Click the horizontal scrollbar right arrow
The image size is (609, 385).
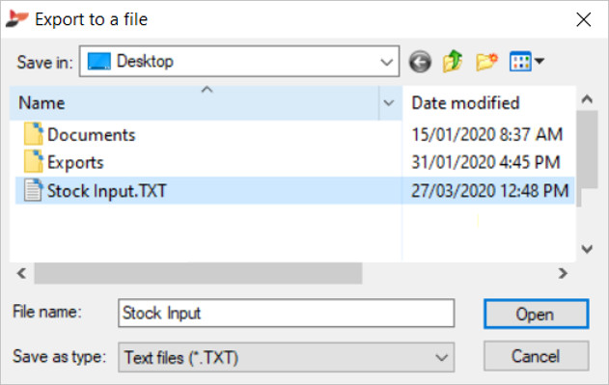point(564,273)
